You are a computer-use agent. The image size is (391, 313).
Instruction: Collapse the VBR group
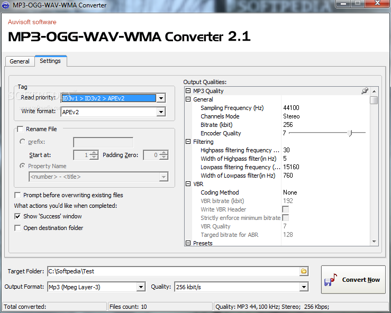coord(188,184)
